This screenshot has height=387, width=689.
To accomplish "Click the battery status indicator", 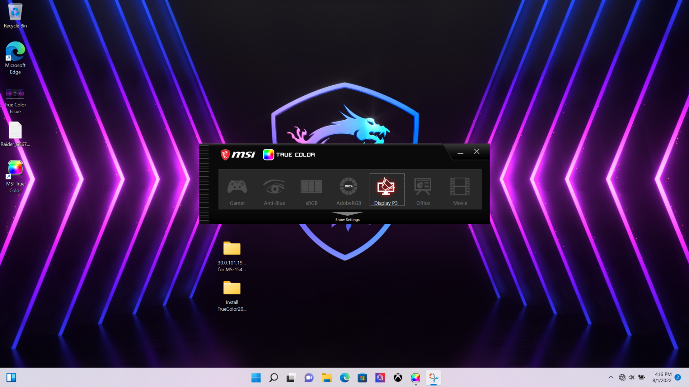I will point(641,377).
